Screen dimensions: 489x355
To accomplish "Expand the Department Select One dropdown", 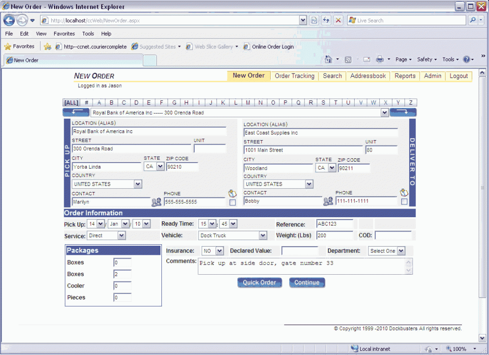I will [x=401, y=251].
